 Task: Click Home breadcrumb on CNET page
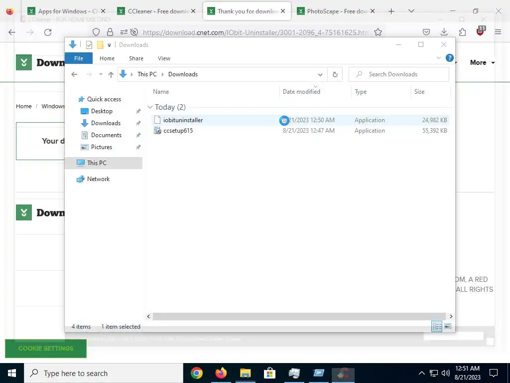pos(24,106)
